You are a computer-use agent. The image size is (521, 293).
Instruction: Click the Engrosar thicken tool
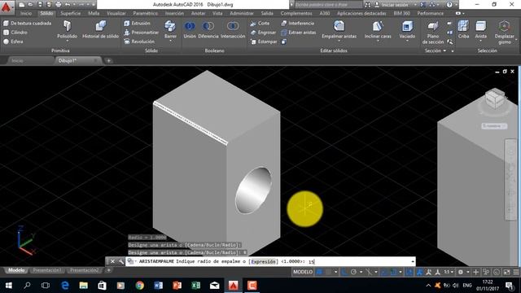coord(263,33)
